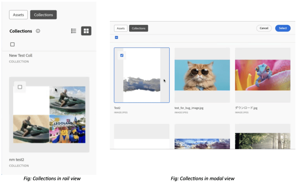Click the 'Collections' heading in rail view
This screenshot has height=183, width=298.
21,31
